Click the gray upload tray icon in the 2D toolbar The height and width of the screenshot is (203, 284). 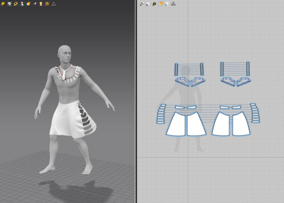173,4
